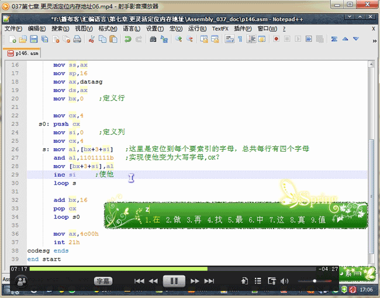
Task: Click the 字幕 subtitle button
Action: 103,281
